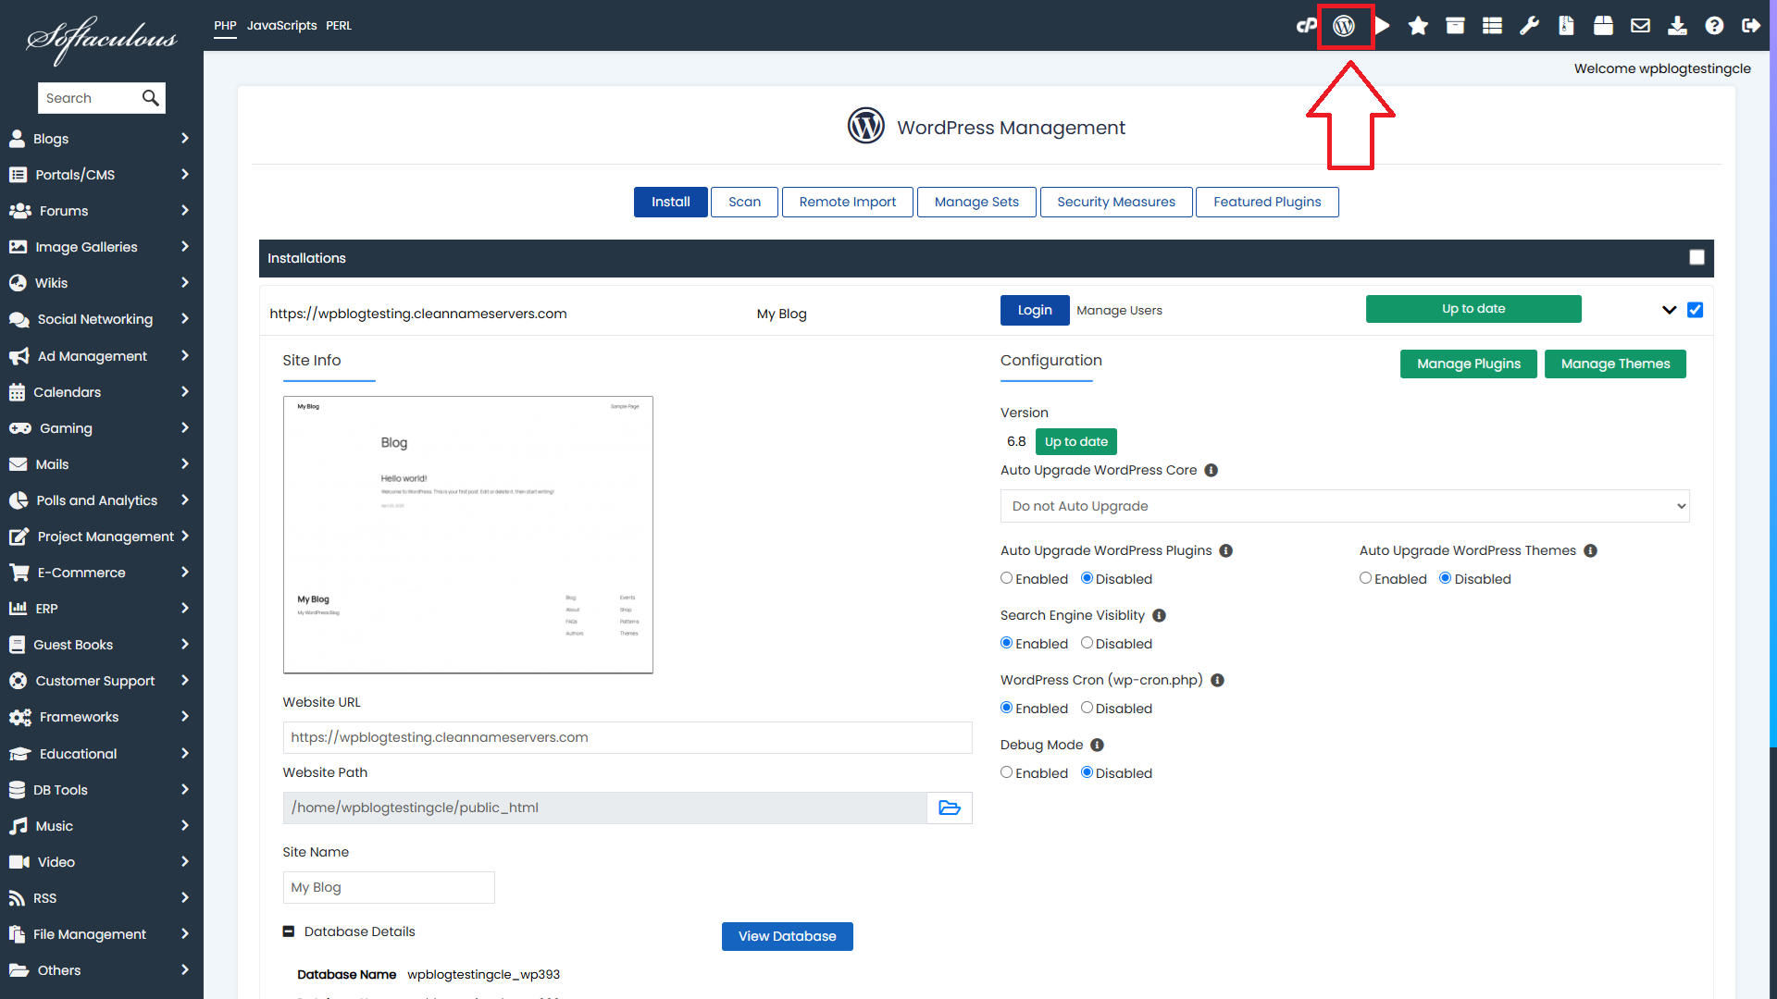Switch to the JavaScripts tab
Viewport: 1777px width, 999px height.
(281, 26)
